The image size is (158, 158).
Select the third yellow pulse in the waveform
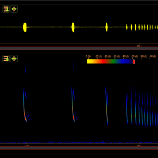click(107, 27)
